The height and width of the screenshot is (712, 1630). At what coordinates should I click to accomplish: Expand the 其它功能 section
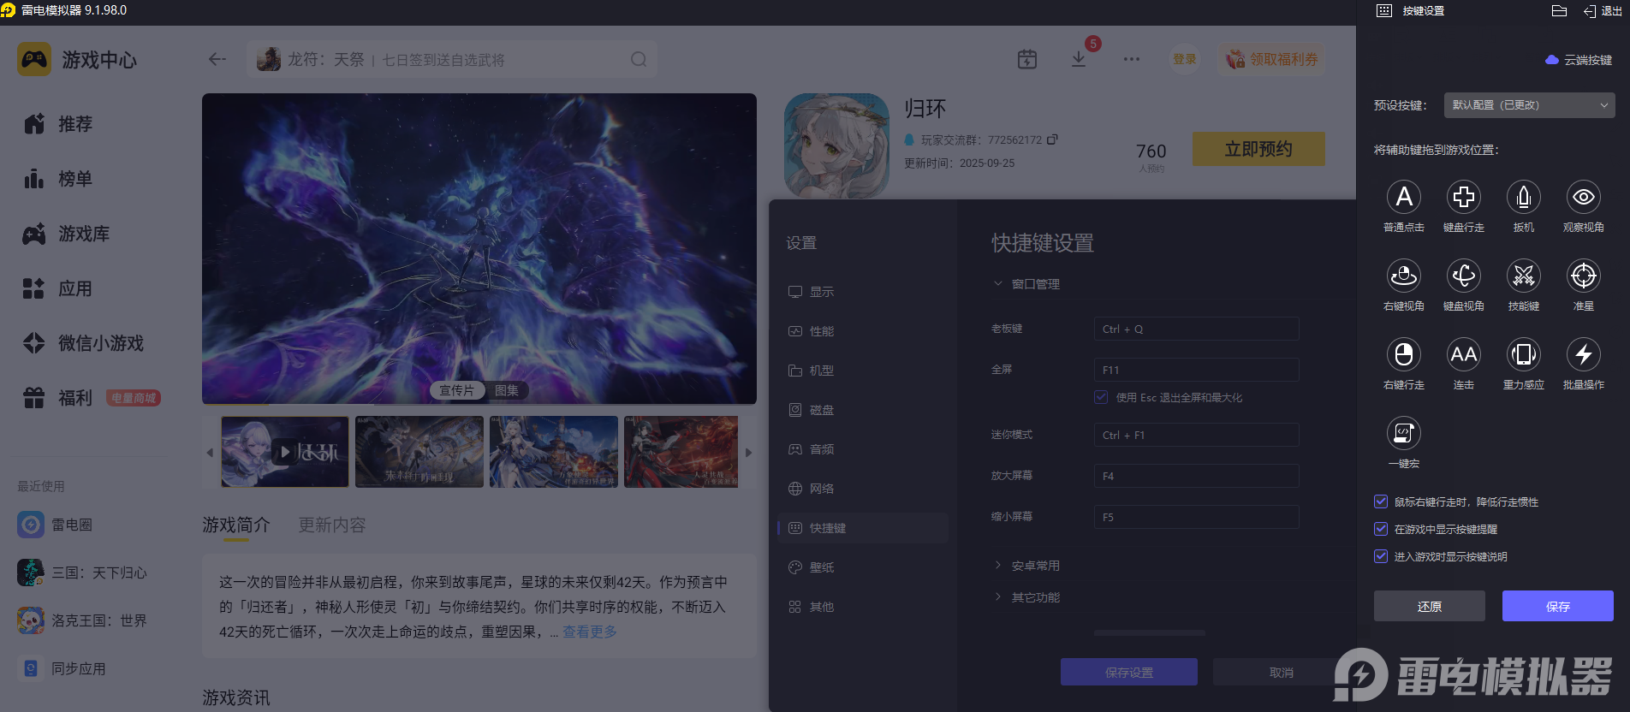coord(1026,597)
